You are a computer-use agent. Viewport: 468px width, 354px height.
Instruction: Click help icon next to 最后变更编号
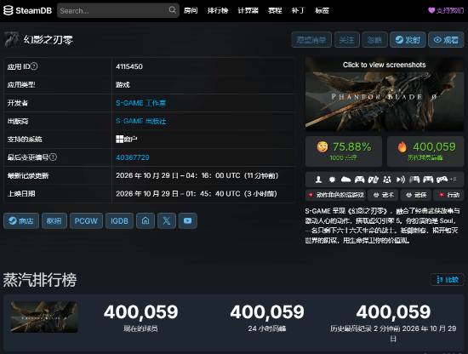click(53, 157)
